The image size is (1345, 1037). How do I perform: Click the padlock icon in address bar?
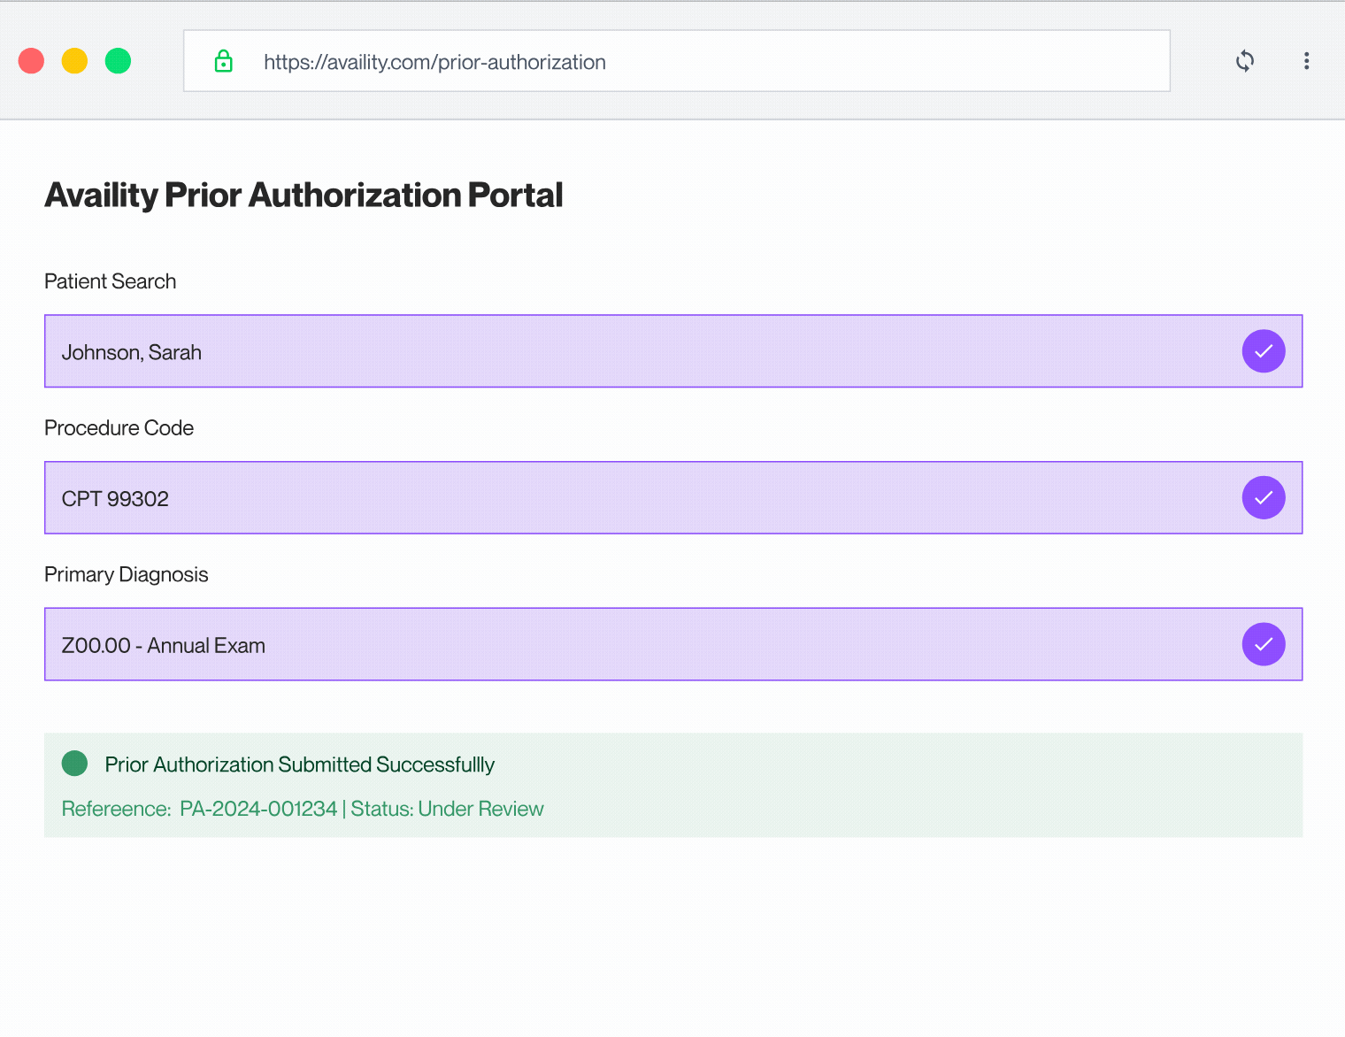224,61
